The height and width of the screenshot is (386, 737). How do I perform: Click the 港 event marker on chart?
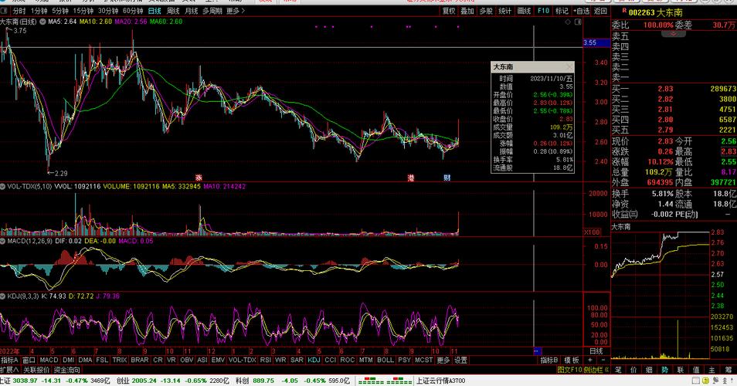[411, 178]
